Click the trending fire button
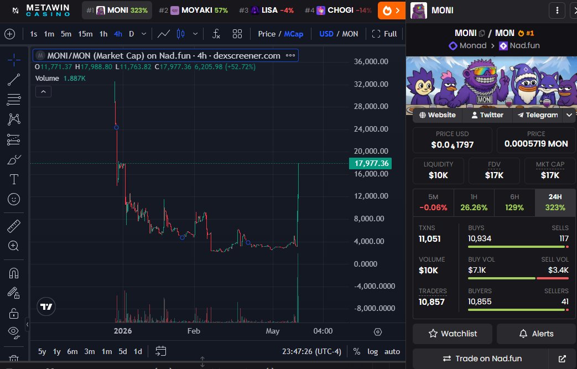Screen dimensions: 577x369 click(392, 11)
